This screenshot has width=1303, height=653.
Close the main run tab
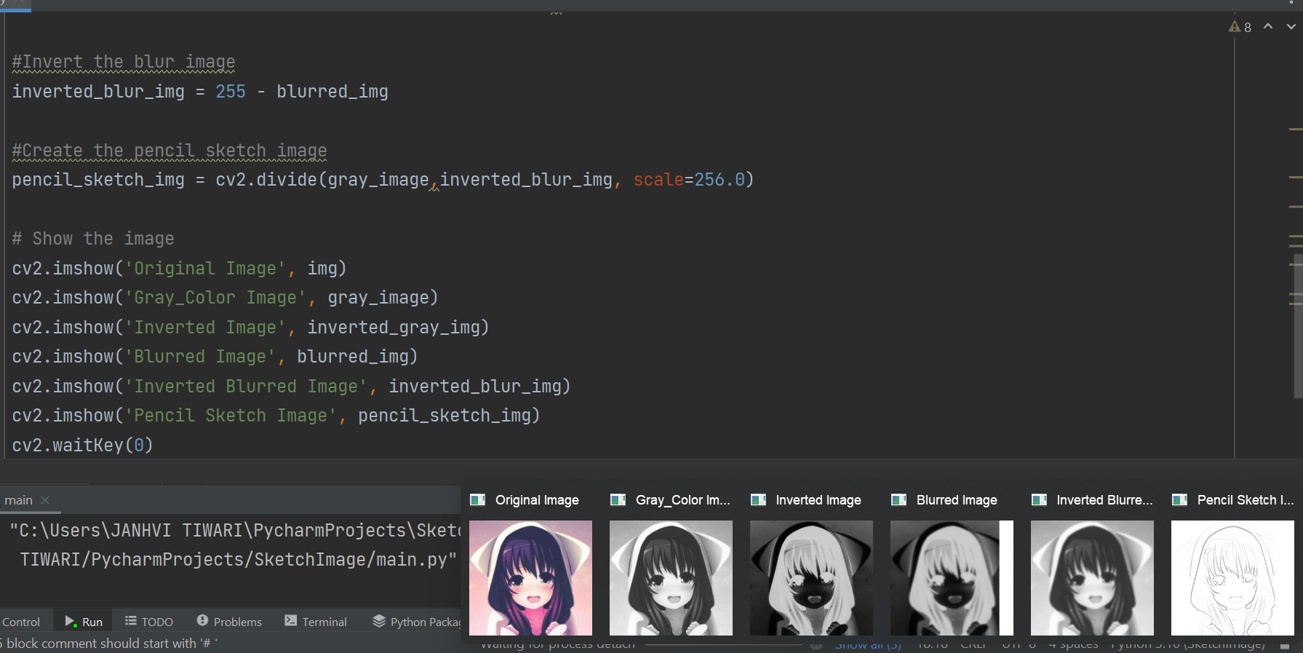45,500
